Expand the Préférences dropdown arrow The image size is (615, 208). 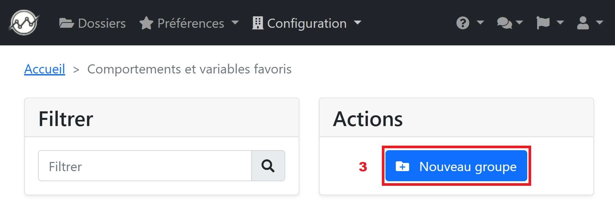(235, 23)
